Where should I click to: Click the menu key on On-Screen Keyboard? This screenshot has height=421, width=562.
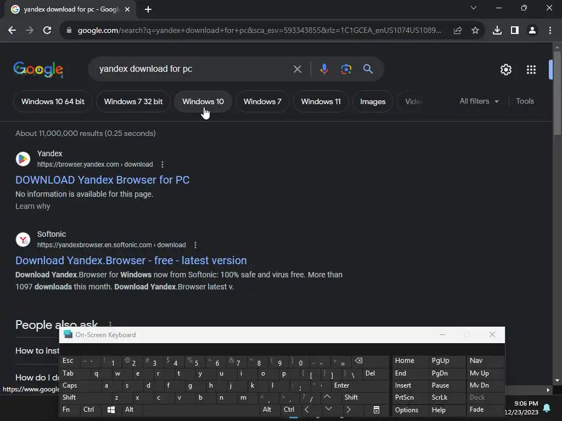coord(376,409)
